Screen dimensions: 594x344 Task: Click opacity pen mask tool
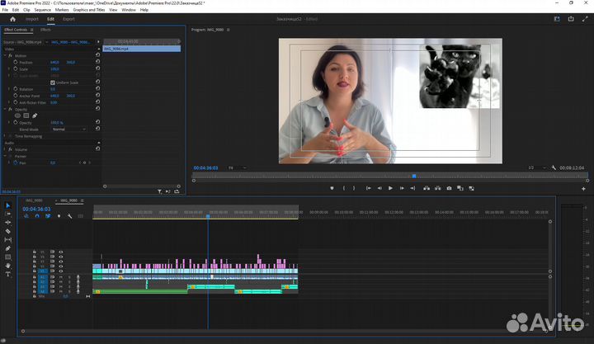pyautogui.click(x=35, y=115)
